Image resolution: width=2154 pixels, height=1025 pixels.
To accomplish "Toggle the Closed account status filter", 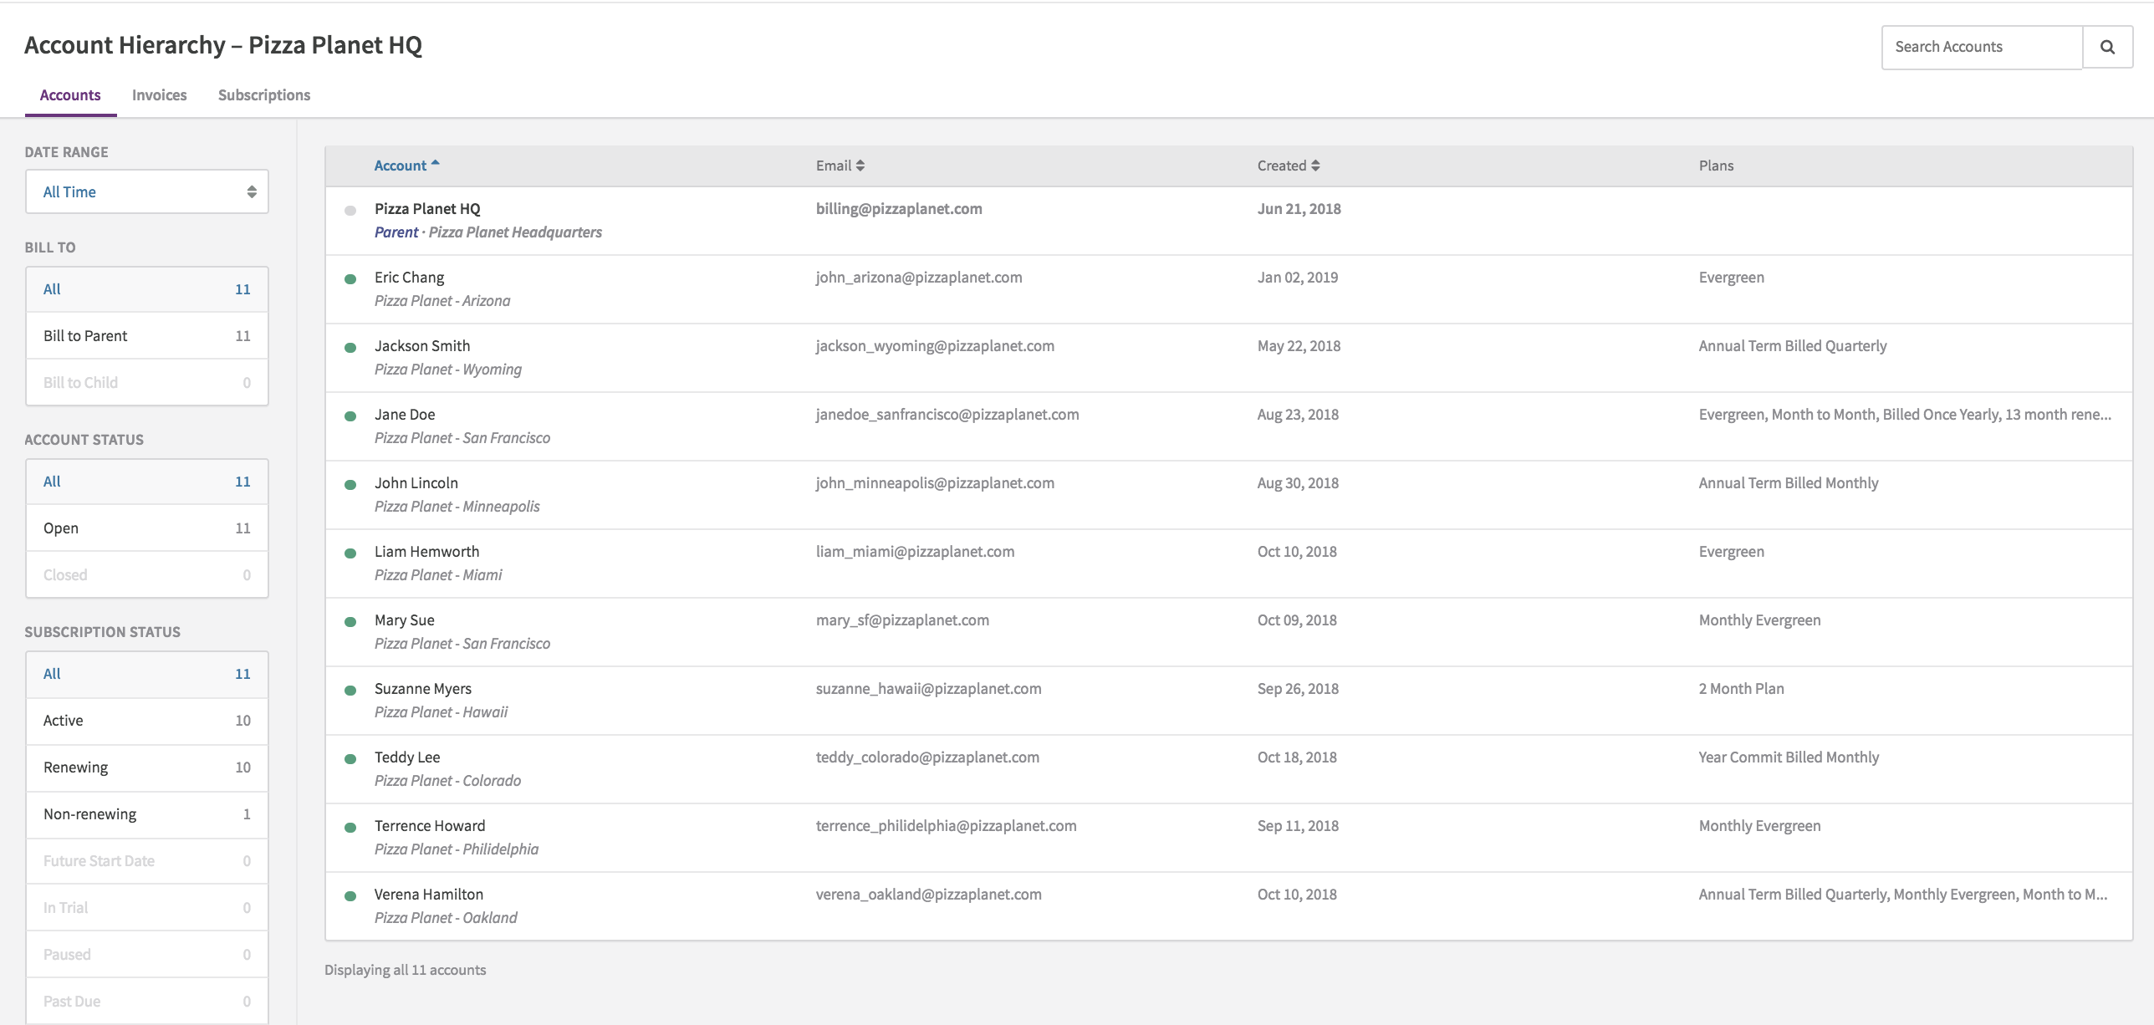I will click(x=147, y=574).
